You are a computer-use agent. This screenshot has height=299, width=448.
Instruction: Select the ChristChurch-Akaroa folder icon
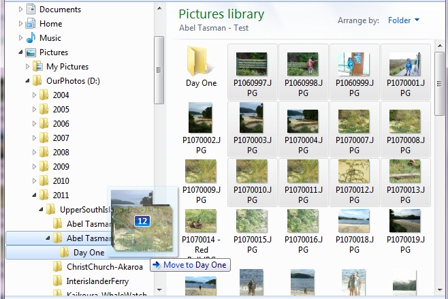[x=57, y=267]
